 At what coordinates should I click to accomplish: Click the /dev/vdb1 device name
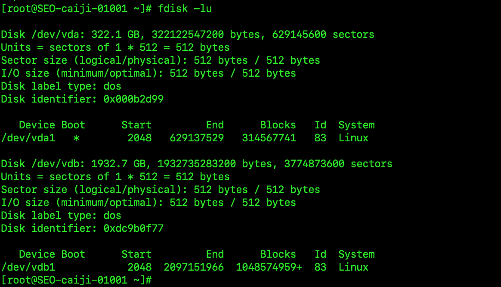pyautogui.click(x=28, y=267)
